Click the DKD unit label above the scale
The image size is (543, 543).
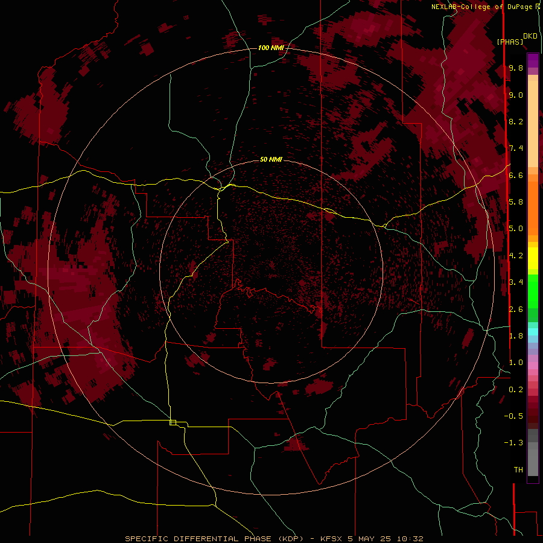530,36
